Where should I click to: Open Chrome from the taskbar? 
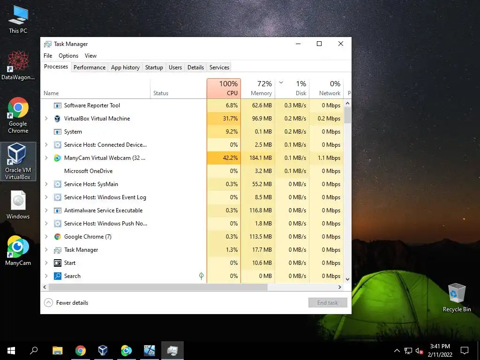pyautogui.click(x=80, y=351)
